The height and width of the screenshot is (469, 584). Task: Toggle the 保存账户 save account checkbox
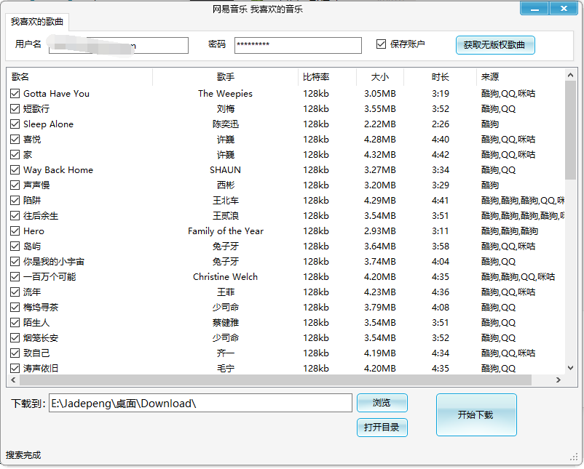(381, 44)
